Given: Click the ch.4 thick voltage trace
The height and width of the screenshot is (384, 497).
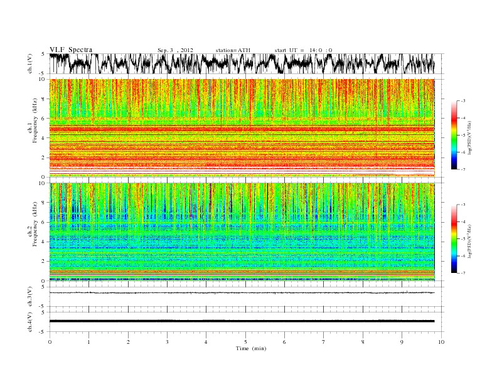Looking at the screenshot, I should pos(242,321).
